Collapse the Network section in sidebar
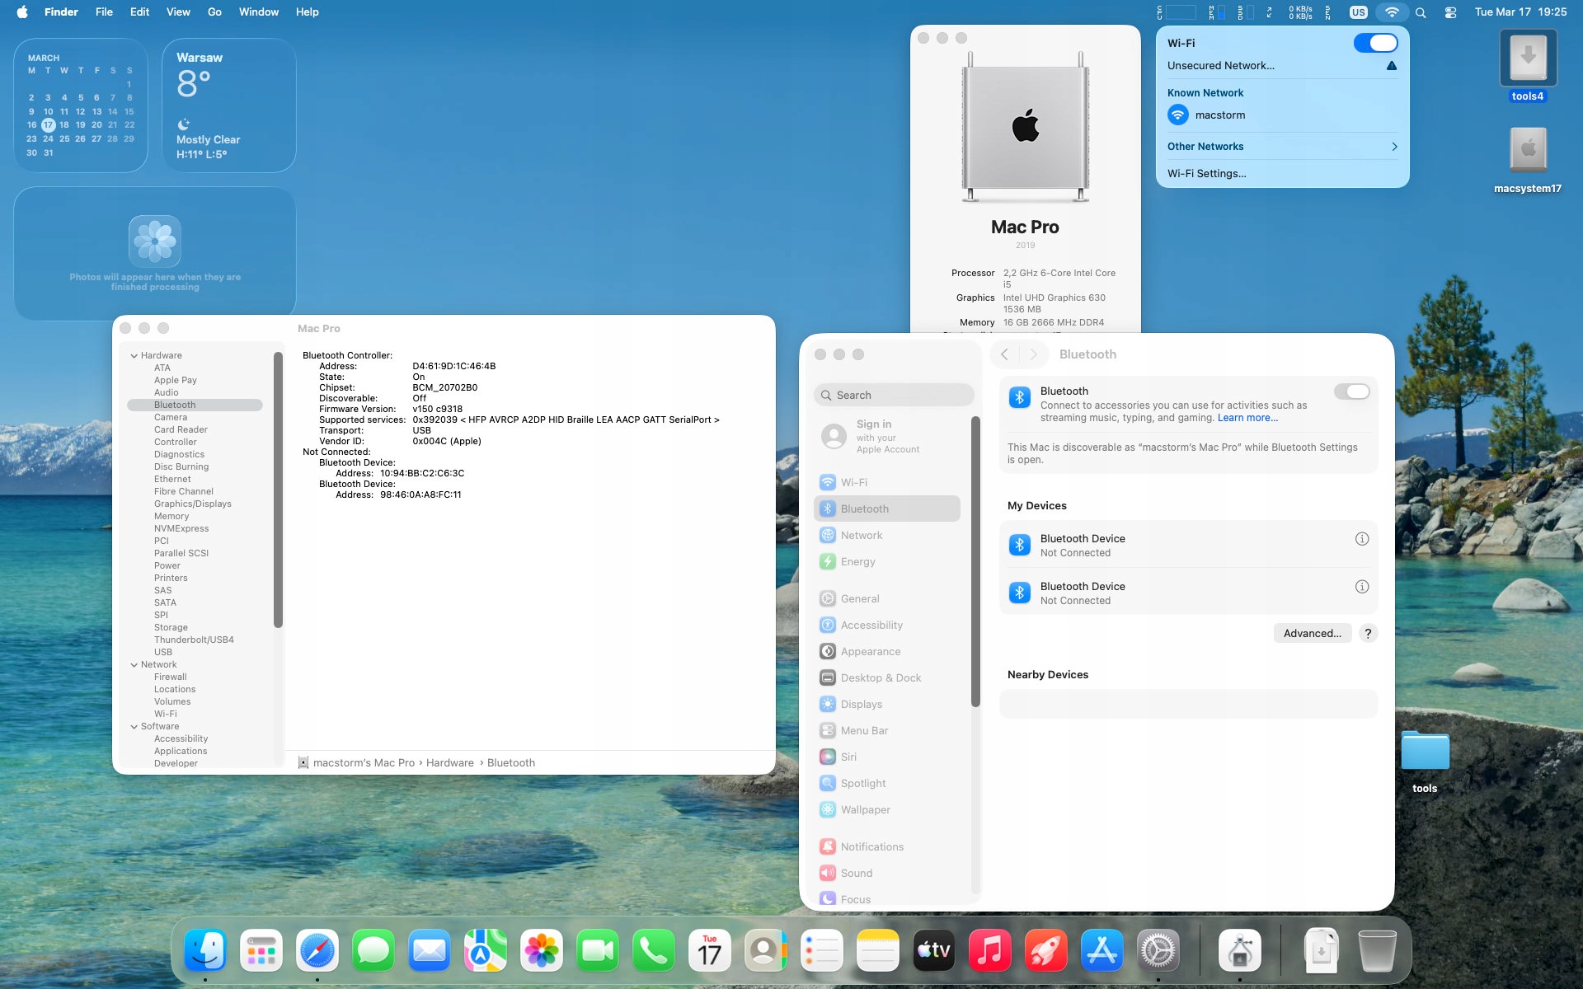1583x989 pixels. pos(134,665)
